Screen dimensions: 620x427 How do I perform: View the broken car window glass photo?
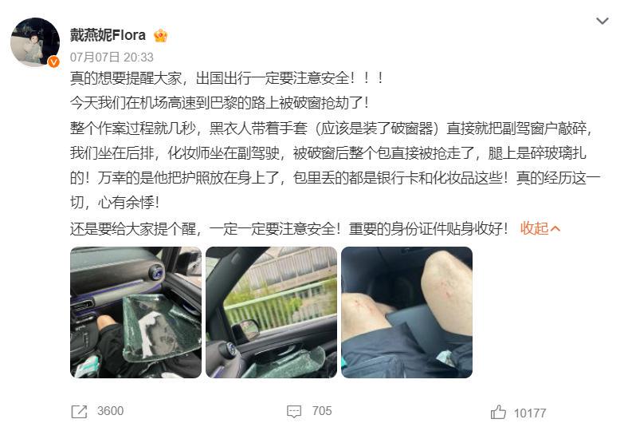pyautogui.click(x=135, y=312)
